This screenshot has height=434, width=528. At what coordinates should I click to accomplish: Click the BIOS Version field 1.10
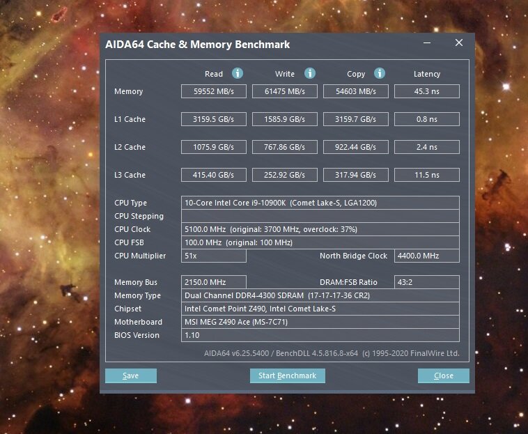coord(320,335)
